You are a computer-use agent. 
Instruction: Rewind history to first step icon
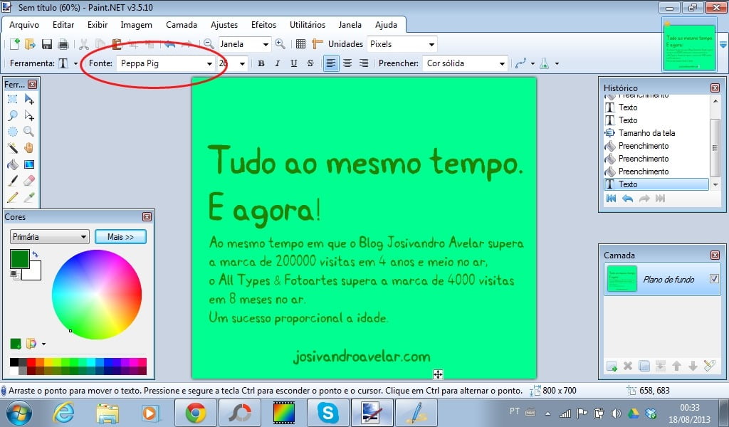pos(612,199)
